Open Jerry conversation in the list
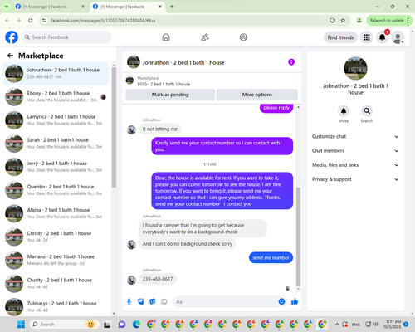Viewport: 415px width, 332px height. pyautogui.click(x=56, y=167)
